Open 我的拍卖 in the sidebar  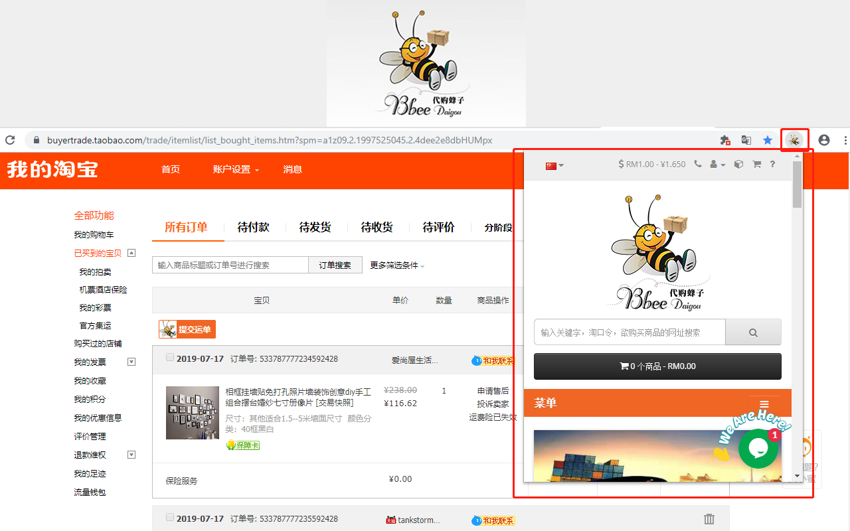[x=95, y=272]
